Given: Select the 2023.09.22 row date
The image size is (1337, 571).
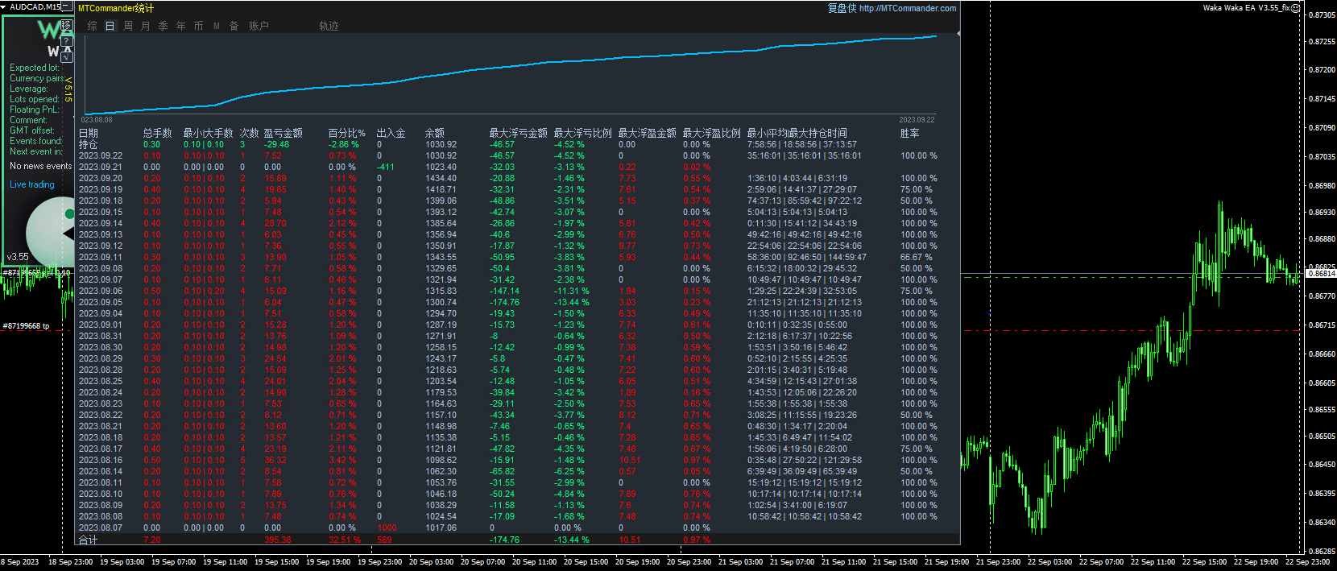Looking at the screenshot, I should coord(101,155).
